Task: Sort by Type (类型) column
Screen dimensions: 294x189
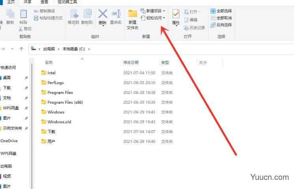Action: [165, 62]
